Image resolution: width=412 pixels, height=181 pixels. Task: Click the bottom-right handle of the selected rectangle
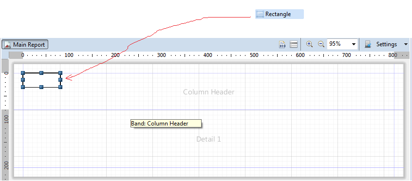pos(60,87)
